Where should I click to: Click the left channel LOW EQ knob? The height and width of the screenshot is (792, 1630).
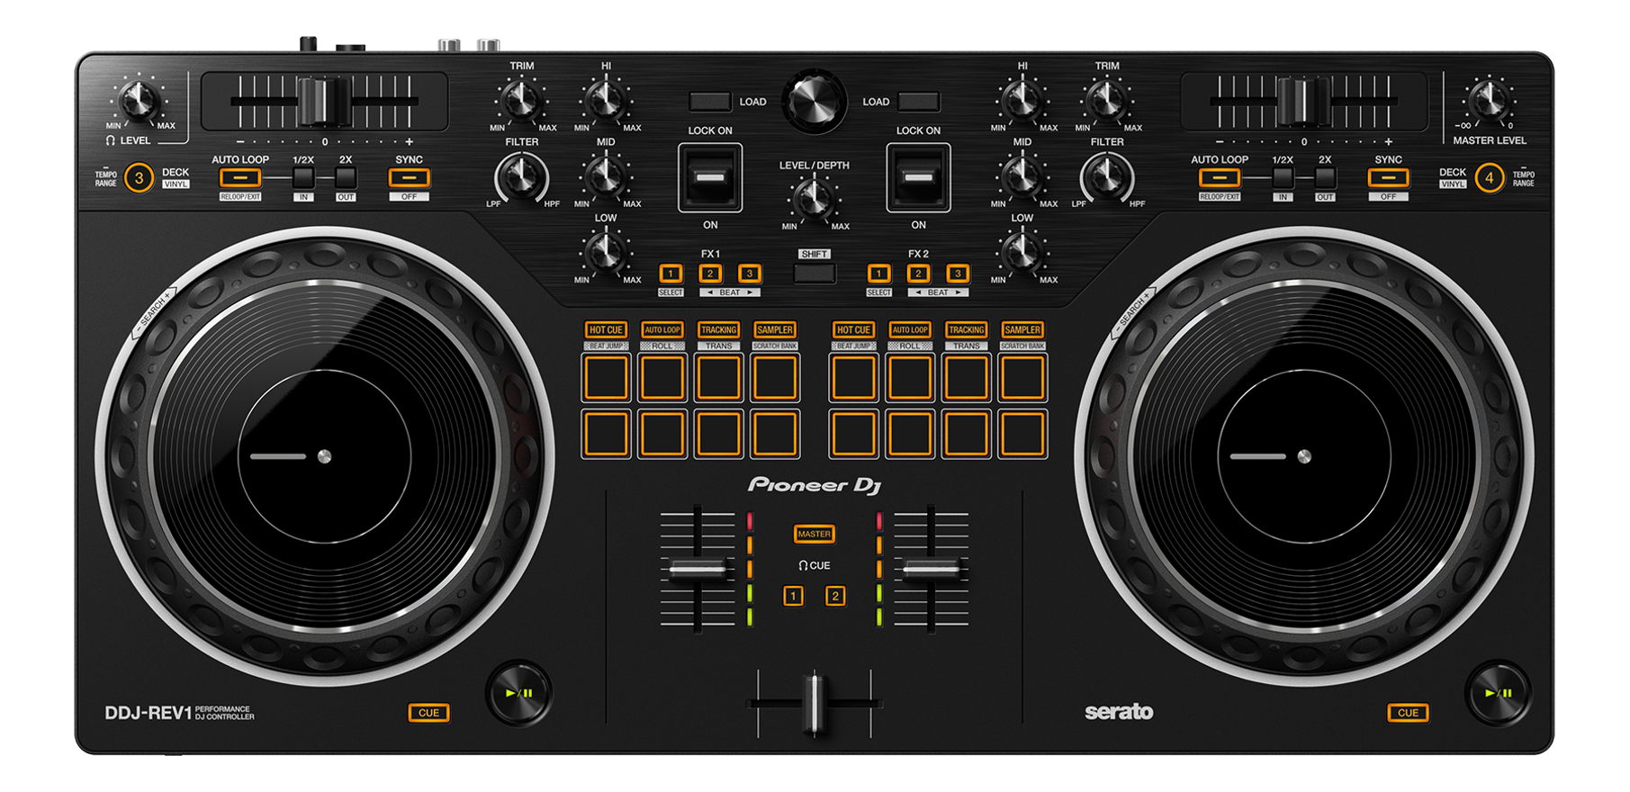coord(606,252)
